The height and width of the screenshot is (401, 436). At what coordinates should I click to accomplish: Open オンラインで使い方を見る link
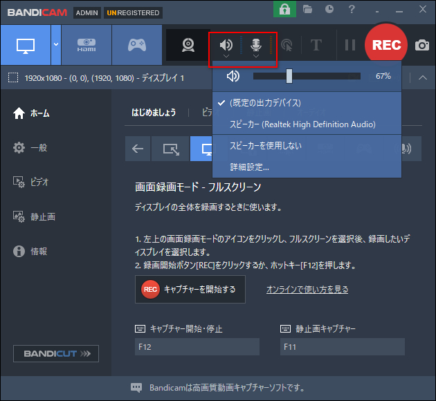(x=307, y=290)
